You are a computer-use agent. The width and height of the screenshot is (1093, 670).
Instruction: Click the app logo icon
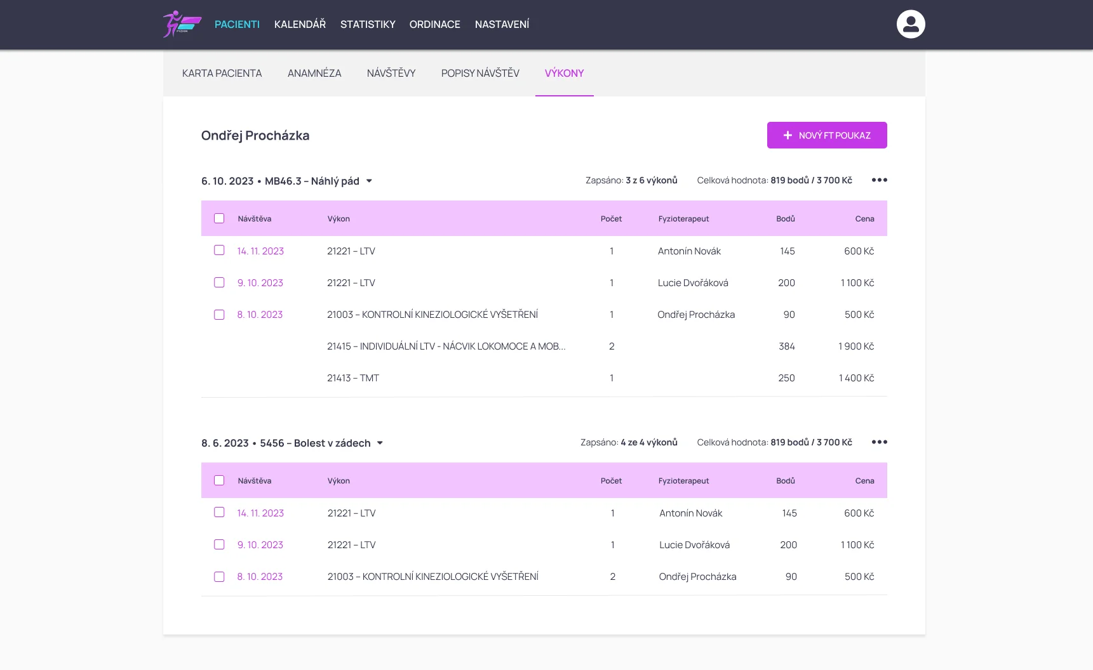(x=182, y=24)
